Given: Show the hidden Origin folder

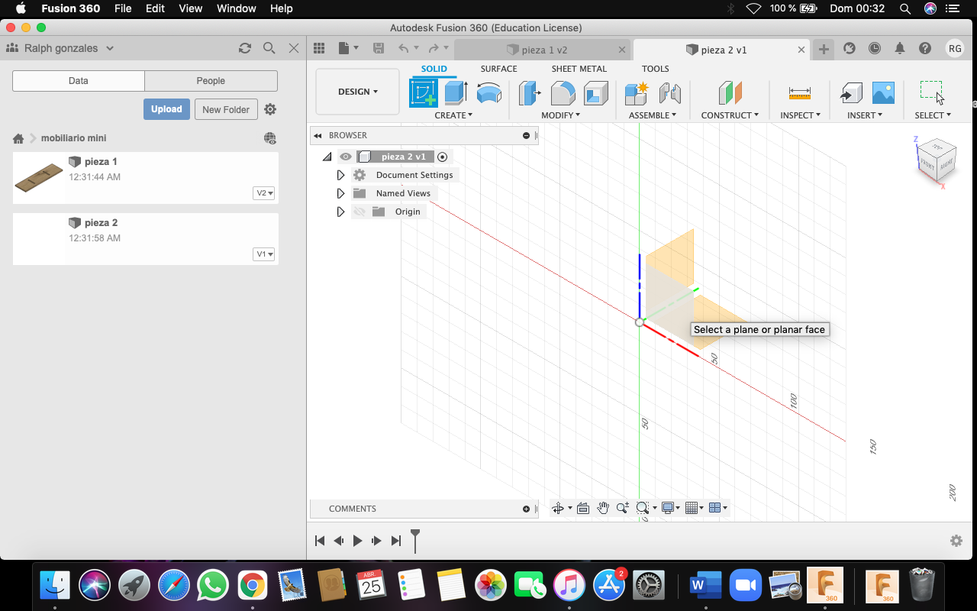Looking at the screenshot, I should (360, 212).
